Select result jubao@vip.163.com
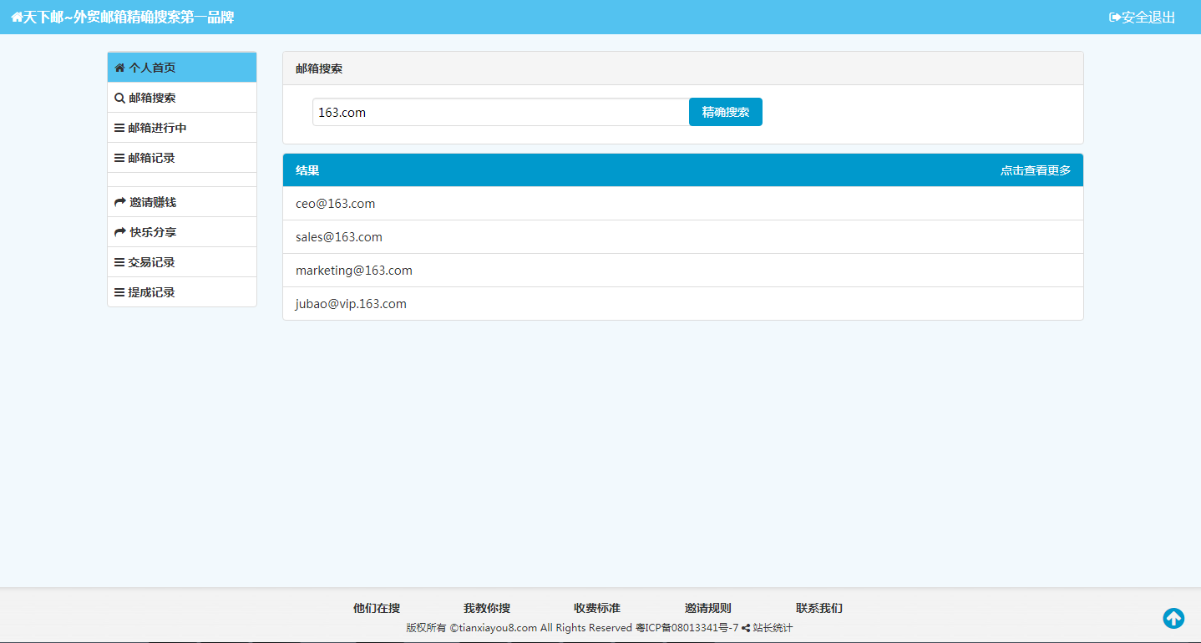This screenshot has height=643, width=1201. [683, 304]
